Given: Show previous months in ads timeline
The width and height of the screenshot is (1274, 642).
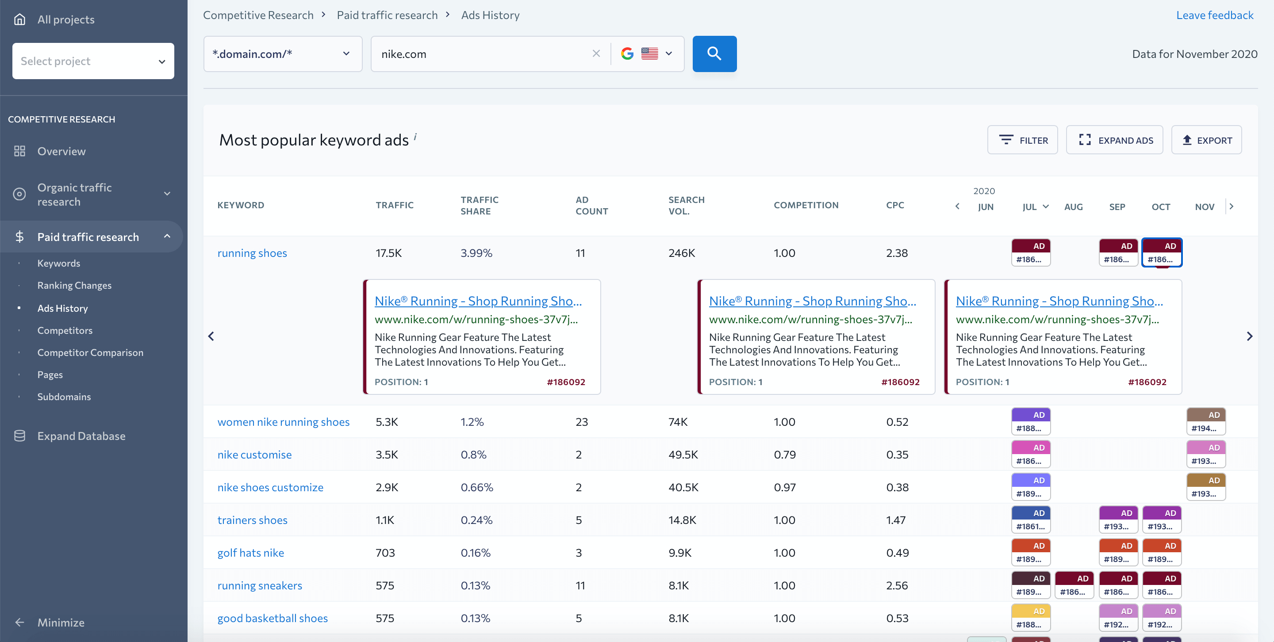Looking at the screenshot, I should click(x=957, y=206).
